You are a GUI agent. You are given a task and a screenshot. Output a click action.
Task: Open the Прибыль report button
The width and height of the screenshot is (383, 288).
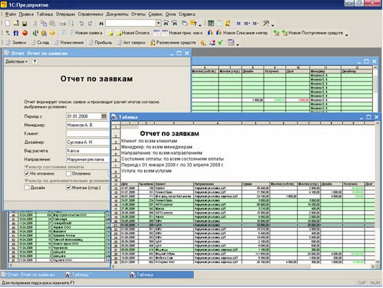(x=100, y=42)
